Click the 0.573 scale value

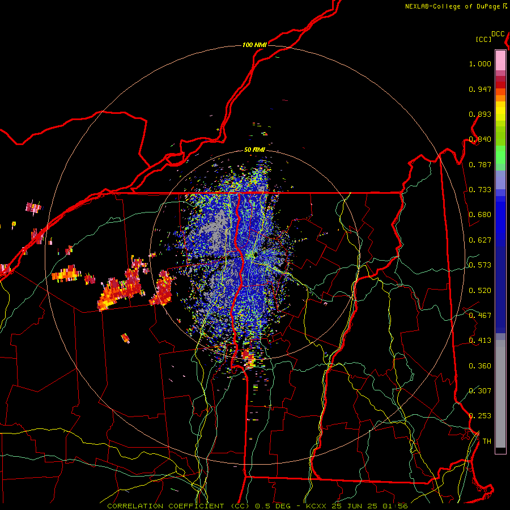tap(480, 265)
